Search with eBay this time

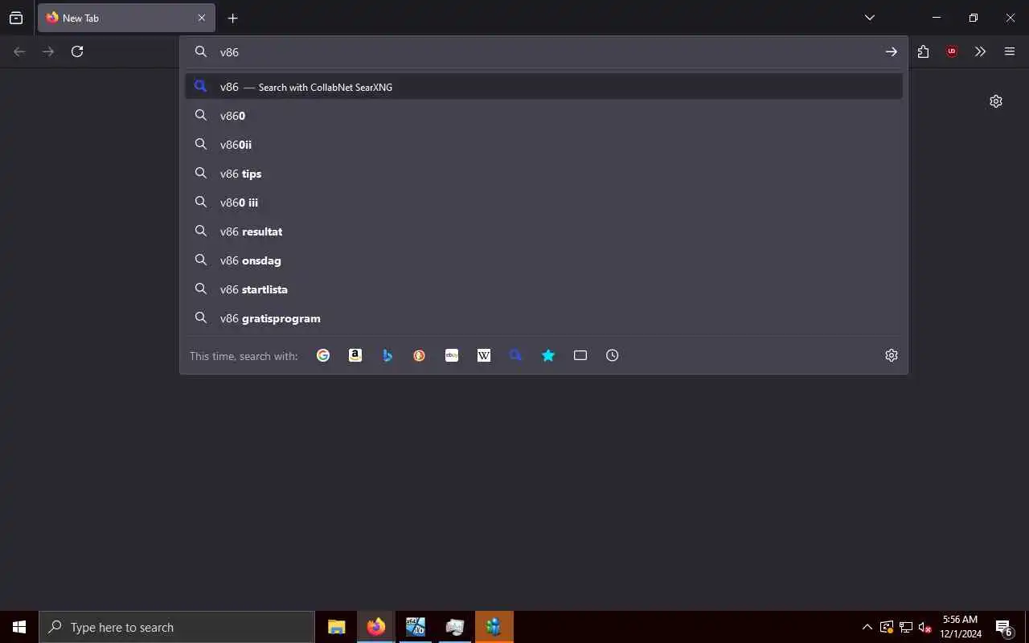pyautogui.click(x=452, y=355)
